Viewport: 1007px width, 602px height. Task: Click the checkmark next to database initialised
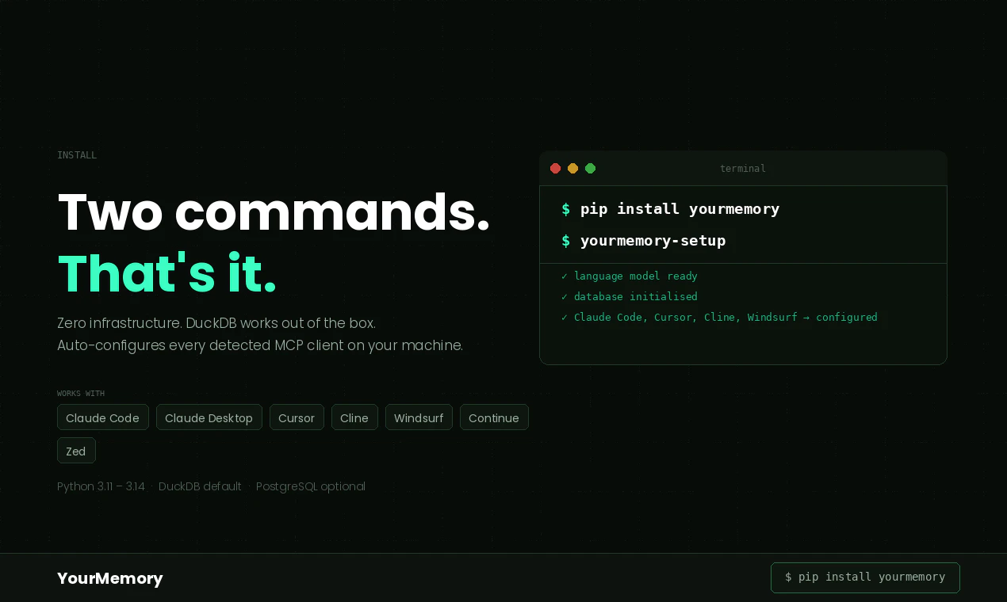coord(564,296)
